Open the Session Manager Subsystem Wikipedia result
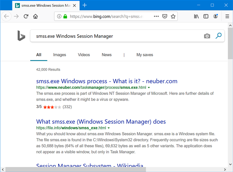 pyautogui.click(x=90, y=165)
